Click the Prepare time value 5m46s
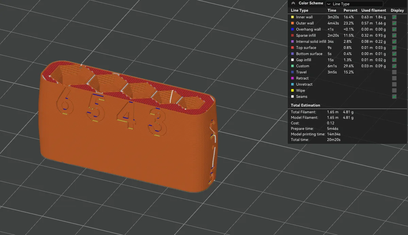408x235 pixels. [333, 129]
